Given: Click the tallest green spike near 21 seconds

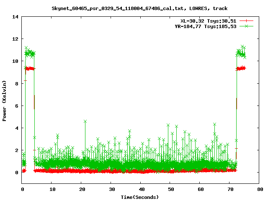Looking at the screenshot, I should [85, 121].
